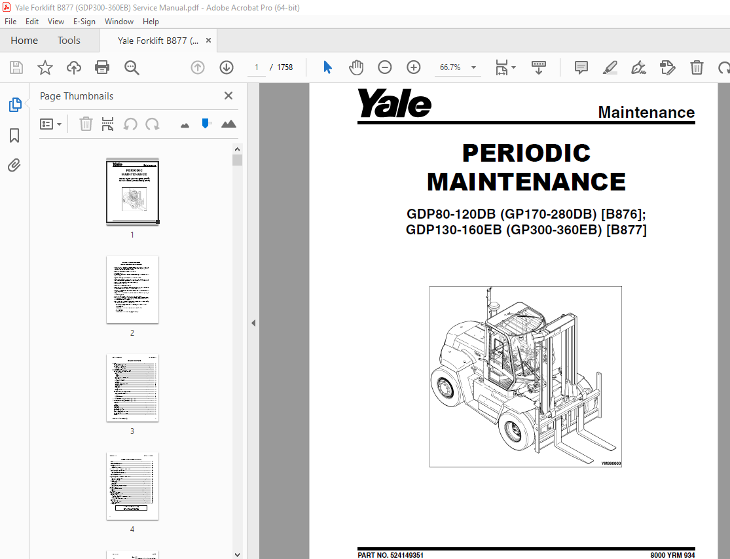Open the zoom level 66.7% dropdown
Viewport: 730px width, 559px height.
(x=473, y=67)
